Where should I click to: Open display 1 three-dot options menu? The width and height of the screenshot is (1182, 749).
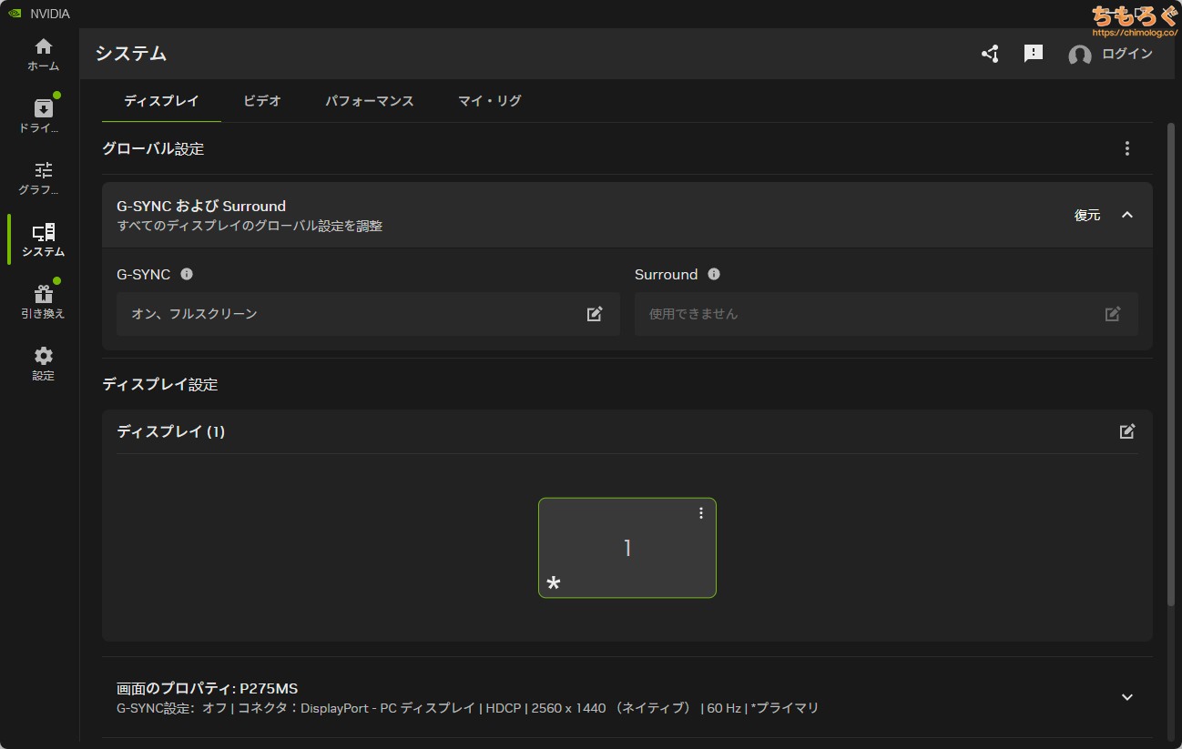pyautogui.click(x=701, y=513)
